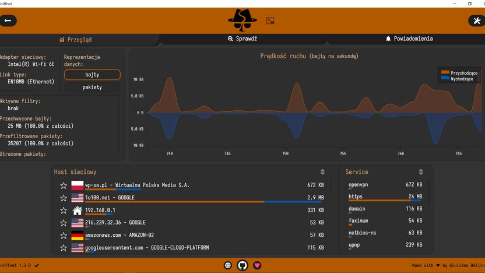Favorite the 1e100.net GOOGLE host star
485x273 pixels.
click(64, 198)
